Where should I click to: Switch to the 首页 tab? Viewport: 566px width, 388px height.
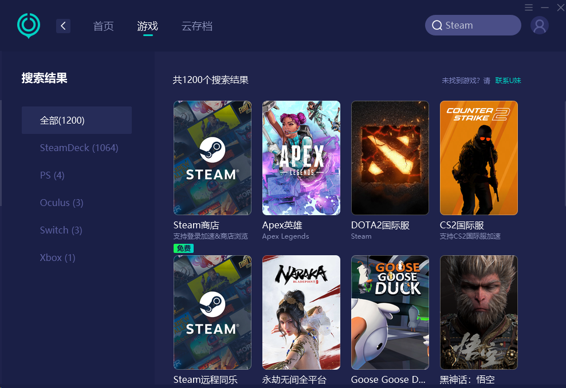tap(103, 26)
